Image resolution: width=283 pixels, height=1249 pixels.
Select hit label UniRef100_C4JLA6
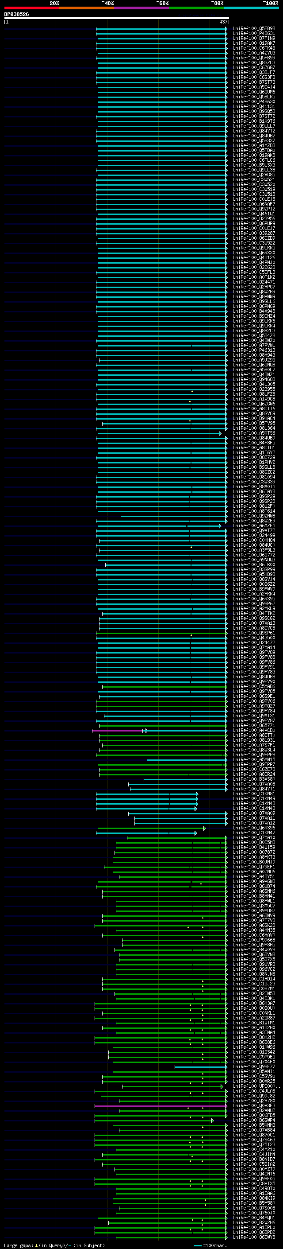(254, 1091)
